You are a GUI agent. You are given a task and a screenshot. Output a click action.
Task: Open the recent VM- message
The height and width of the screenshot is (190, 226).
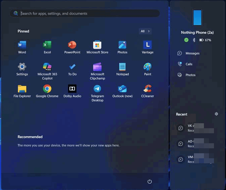click(x=196, y=159)
